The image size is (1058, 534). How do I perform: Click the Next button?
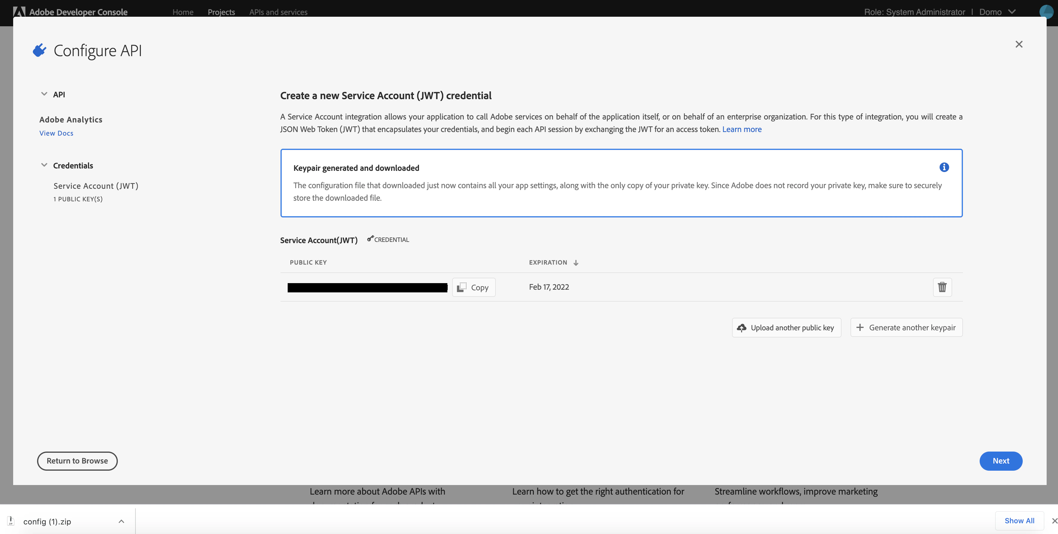coord(1001,461)
